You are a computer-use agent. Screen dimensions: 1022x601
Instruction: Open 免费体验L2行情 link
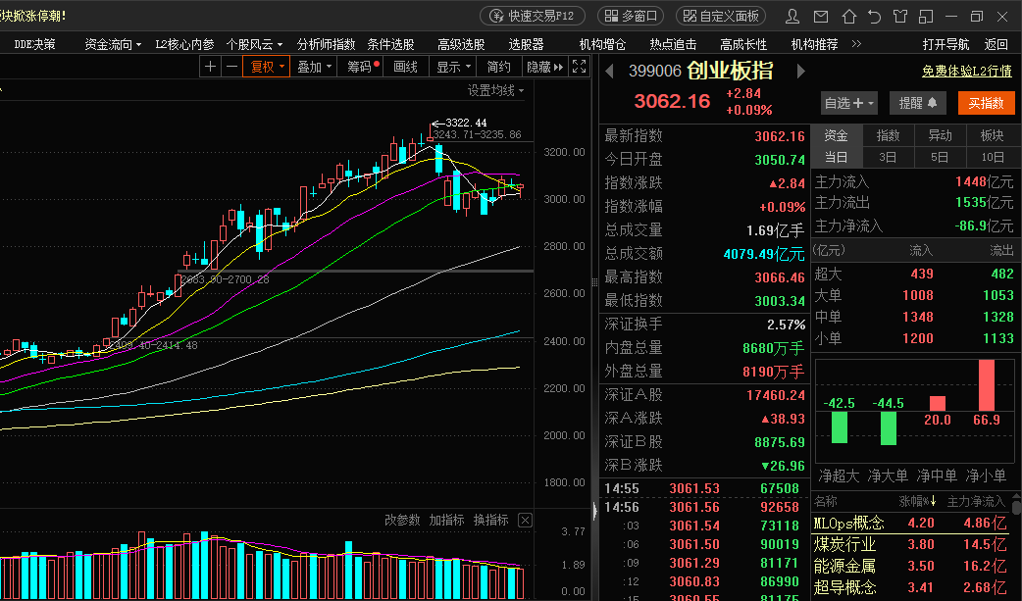point(967,71)
